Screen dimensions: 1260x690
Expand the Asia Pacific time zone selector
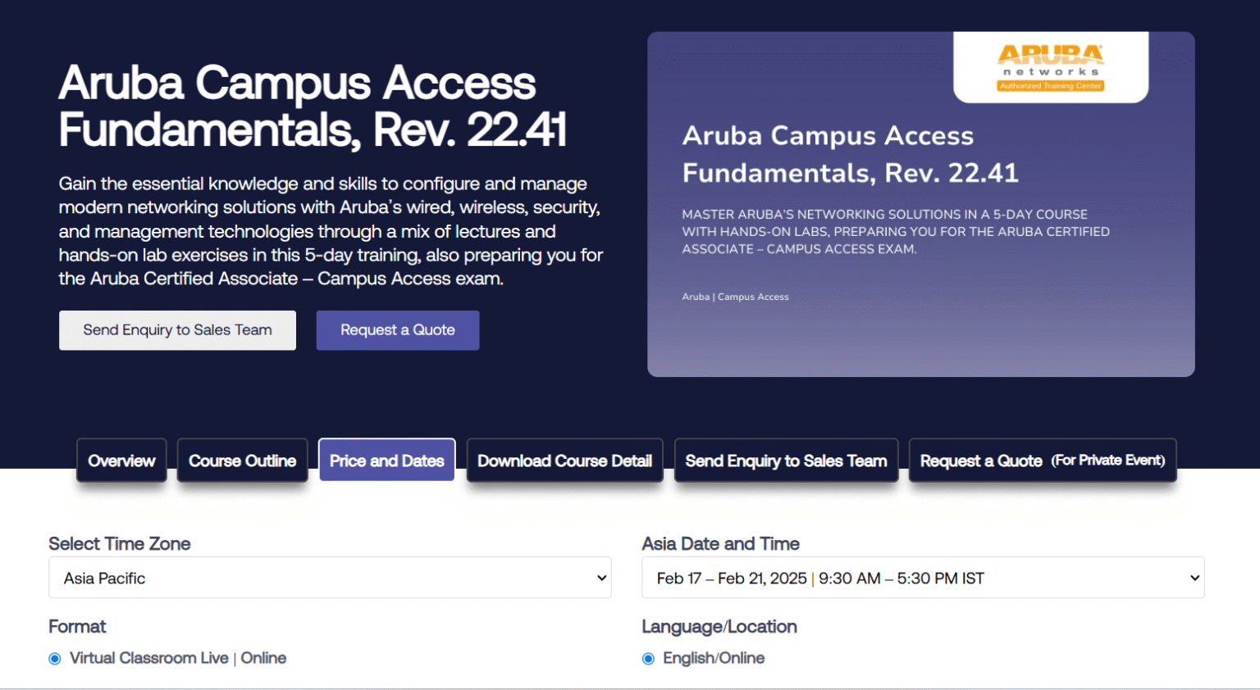pyautogui.click(x=330, y=578)
